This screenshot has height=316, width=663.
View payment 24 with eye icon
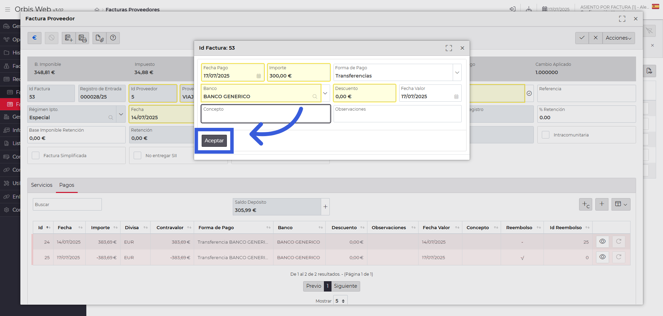pyautogui.click(x=602, y=242)
